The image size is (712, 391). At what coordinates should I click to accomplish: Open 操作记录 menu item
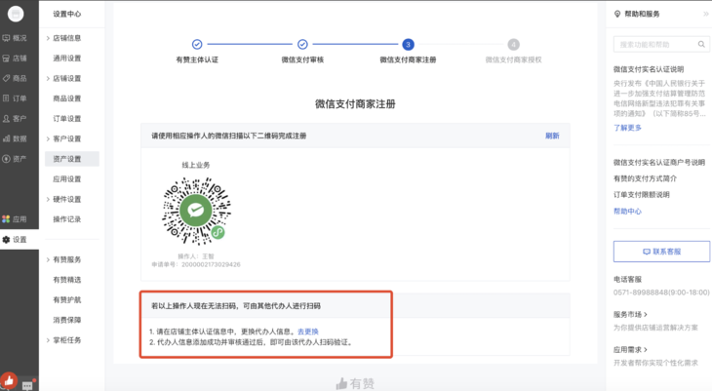pyautogui.click(x=66, y=218)
